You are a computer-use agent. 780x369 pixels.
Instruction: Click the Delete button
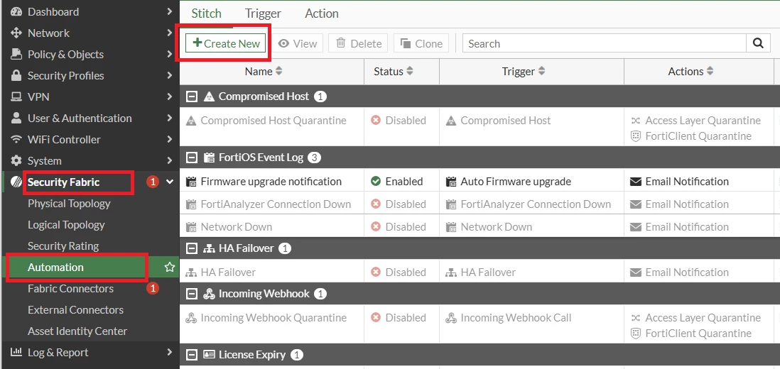coord(359,43)
